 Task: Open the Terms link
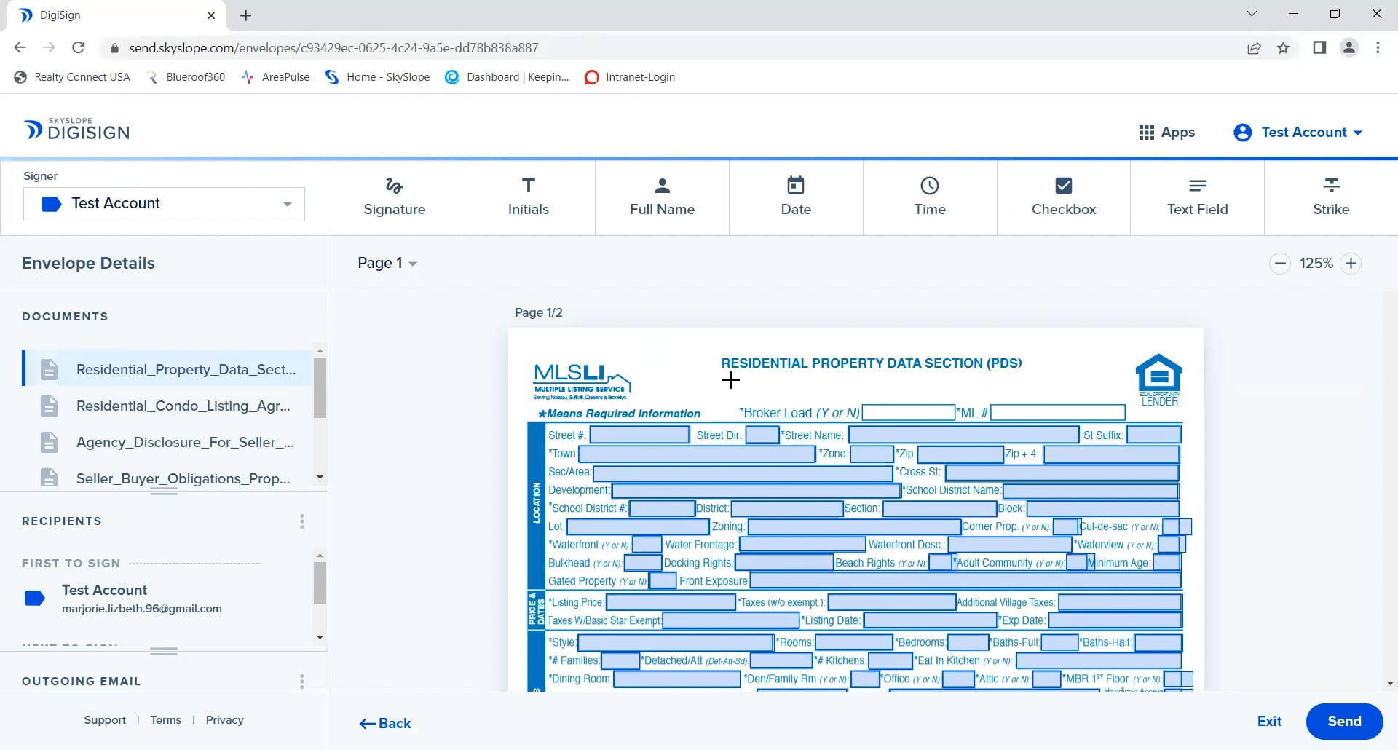click(166, 720)
